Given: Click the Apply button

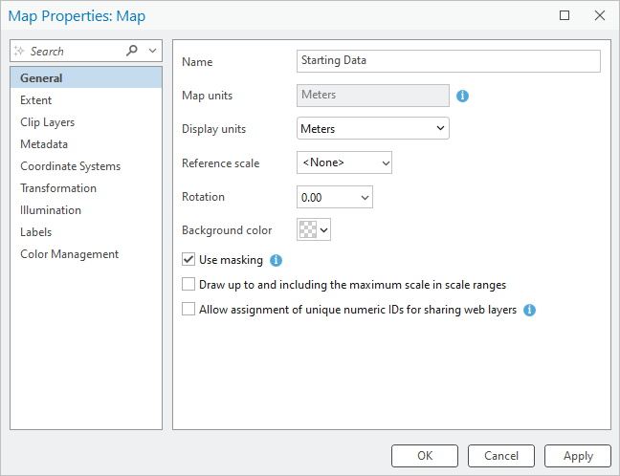Looking at the screenshot, I should 578,456.
